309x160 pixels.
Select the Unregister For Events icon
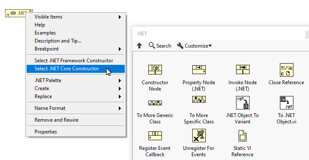pos(199,136)
